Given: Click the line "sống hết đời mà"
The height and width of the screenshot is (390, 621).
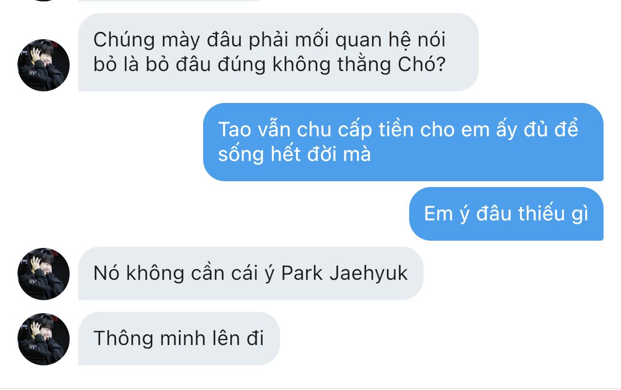Looking at the screenshot, I should click(x=295, y=155).
